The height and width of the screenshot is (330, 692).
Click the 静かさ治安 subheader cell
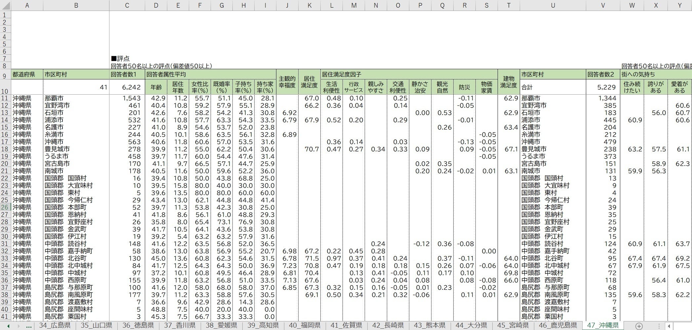coord(420,87)
